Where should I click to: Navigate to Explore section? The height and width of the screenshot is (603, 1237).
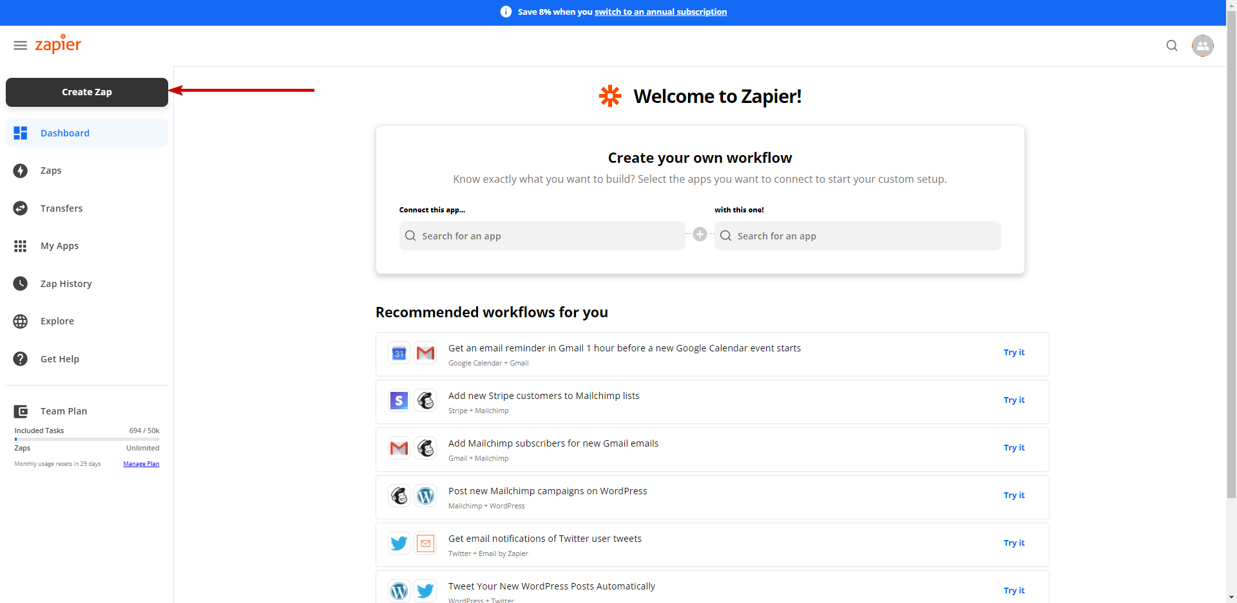coord(87,321)
